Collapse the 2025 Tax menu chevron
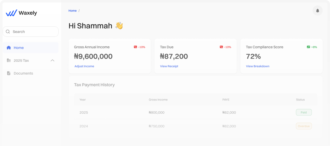This screenshot has width=330, height=146. tap(53, 60)
